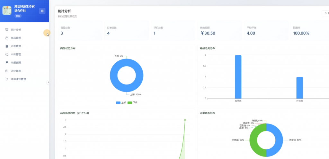Screen dimensions: 329x159
Task: Click the 叶菜类 axis label
Action: (300, 101)
